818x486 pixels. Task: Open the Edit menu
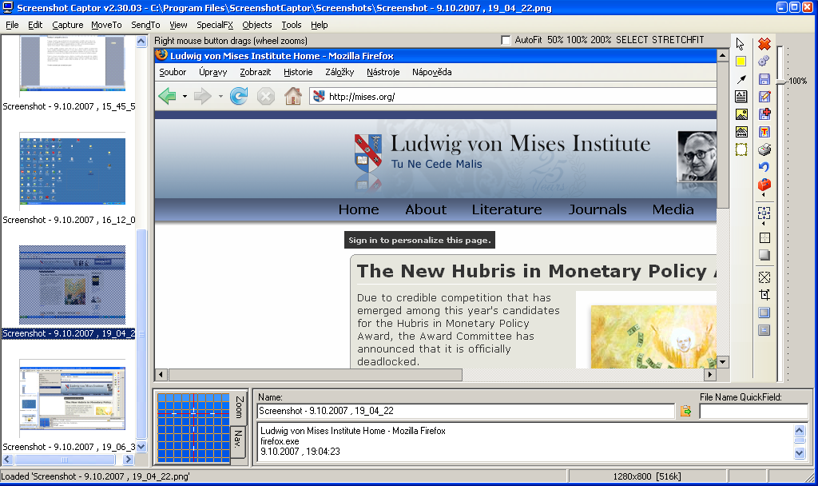pyautogui.click(x=35, y=25)
